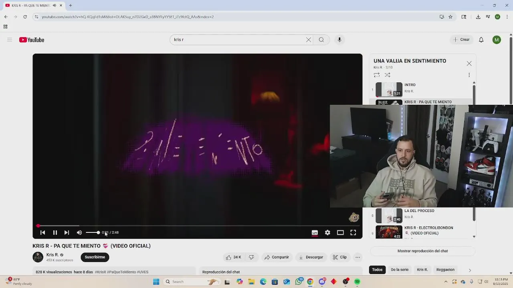This screenshot has height=288, width=513.
Task: Open Spotify from the taskbar
Action: tap(357, 282)
